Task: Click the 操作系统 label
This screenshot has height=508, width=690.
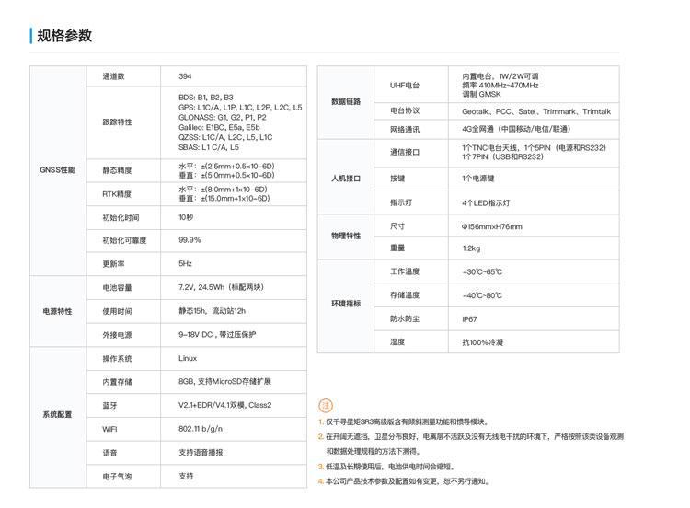Action: click(x=117, y=358)
